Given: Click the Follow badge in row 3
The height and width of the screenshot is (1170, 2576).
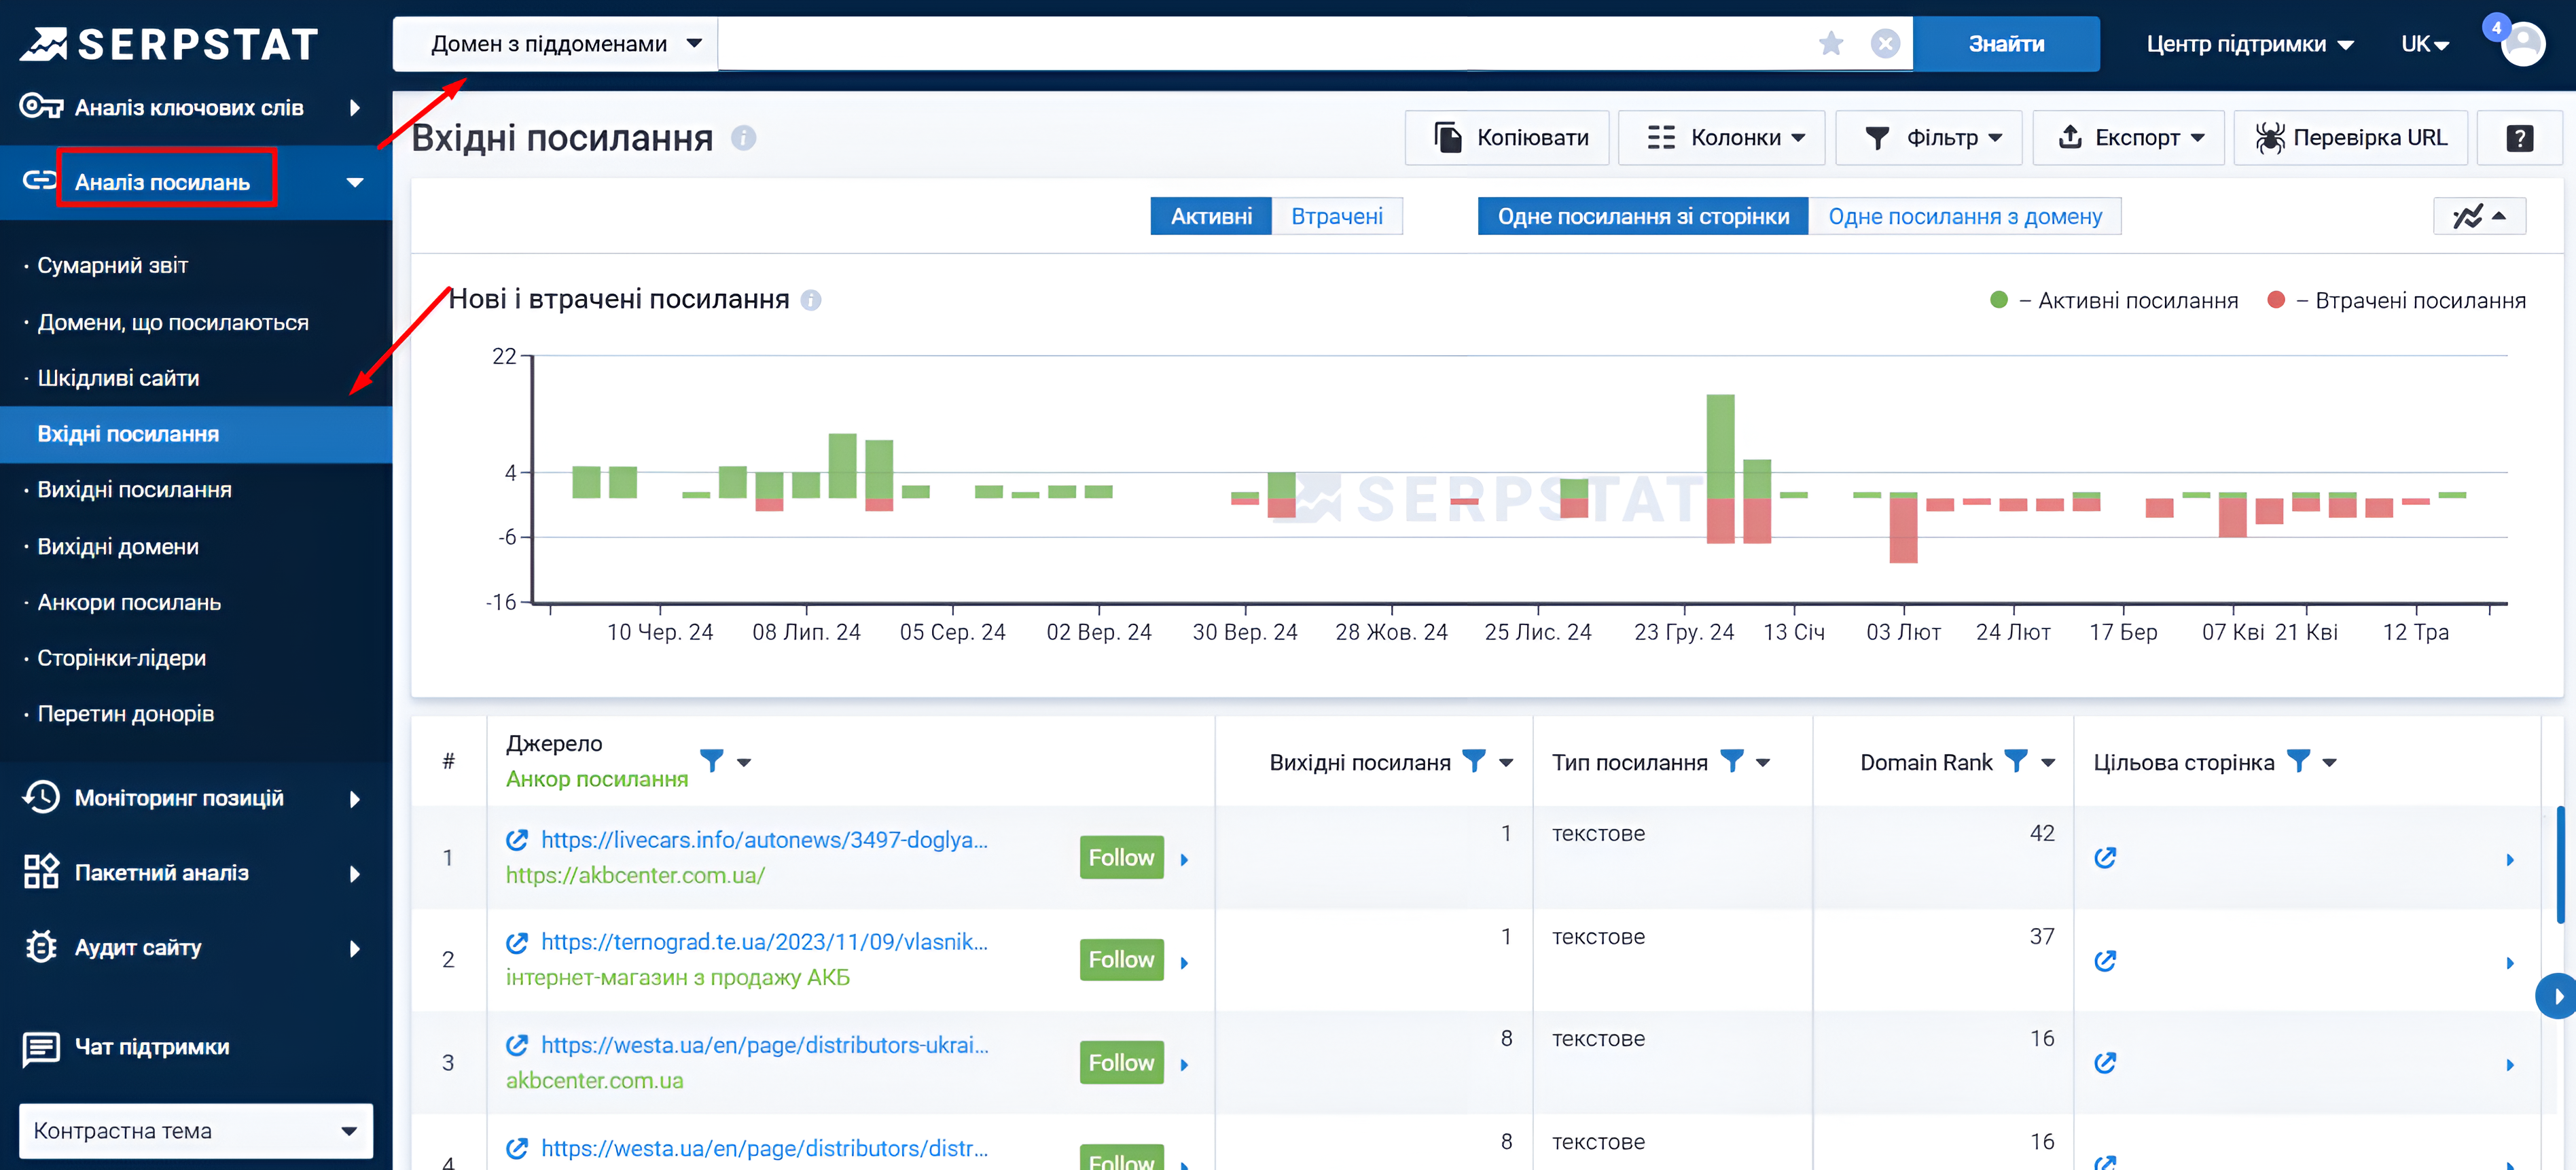Looking at the screenshot, I should [x=1121, y=1063].
